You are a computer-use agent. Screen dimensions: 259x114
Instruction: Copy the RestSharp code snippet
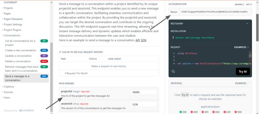[x=173, y=72]
